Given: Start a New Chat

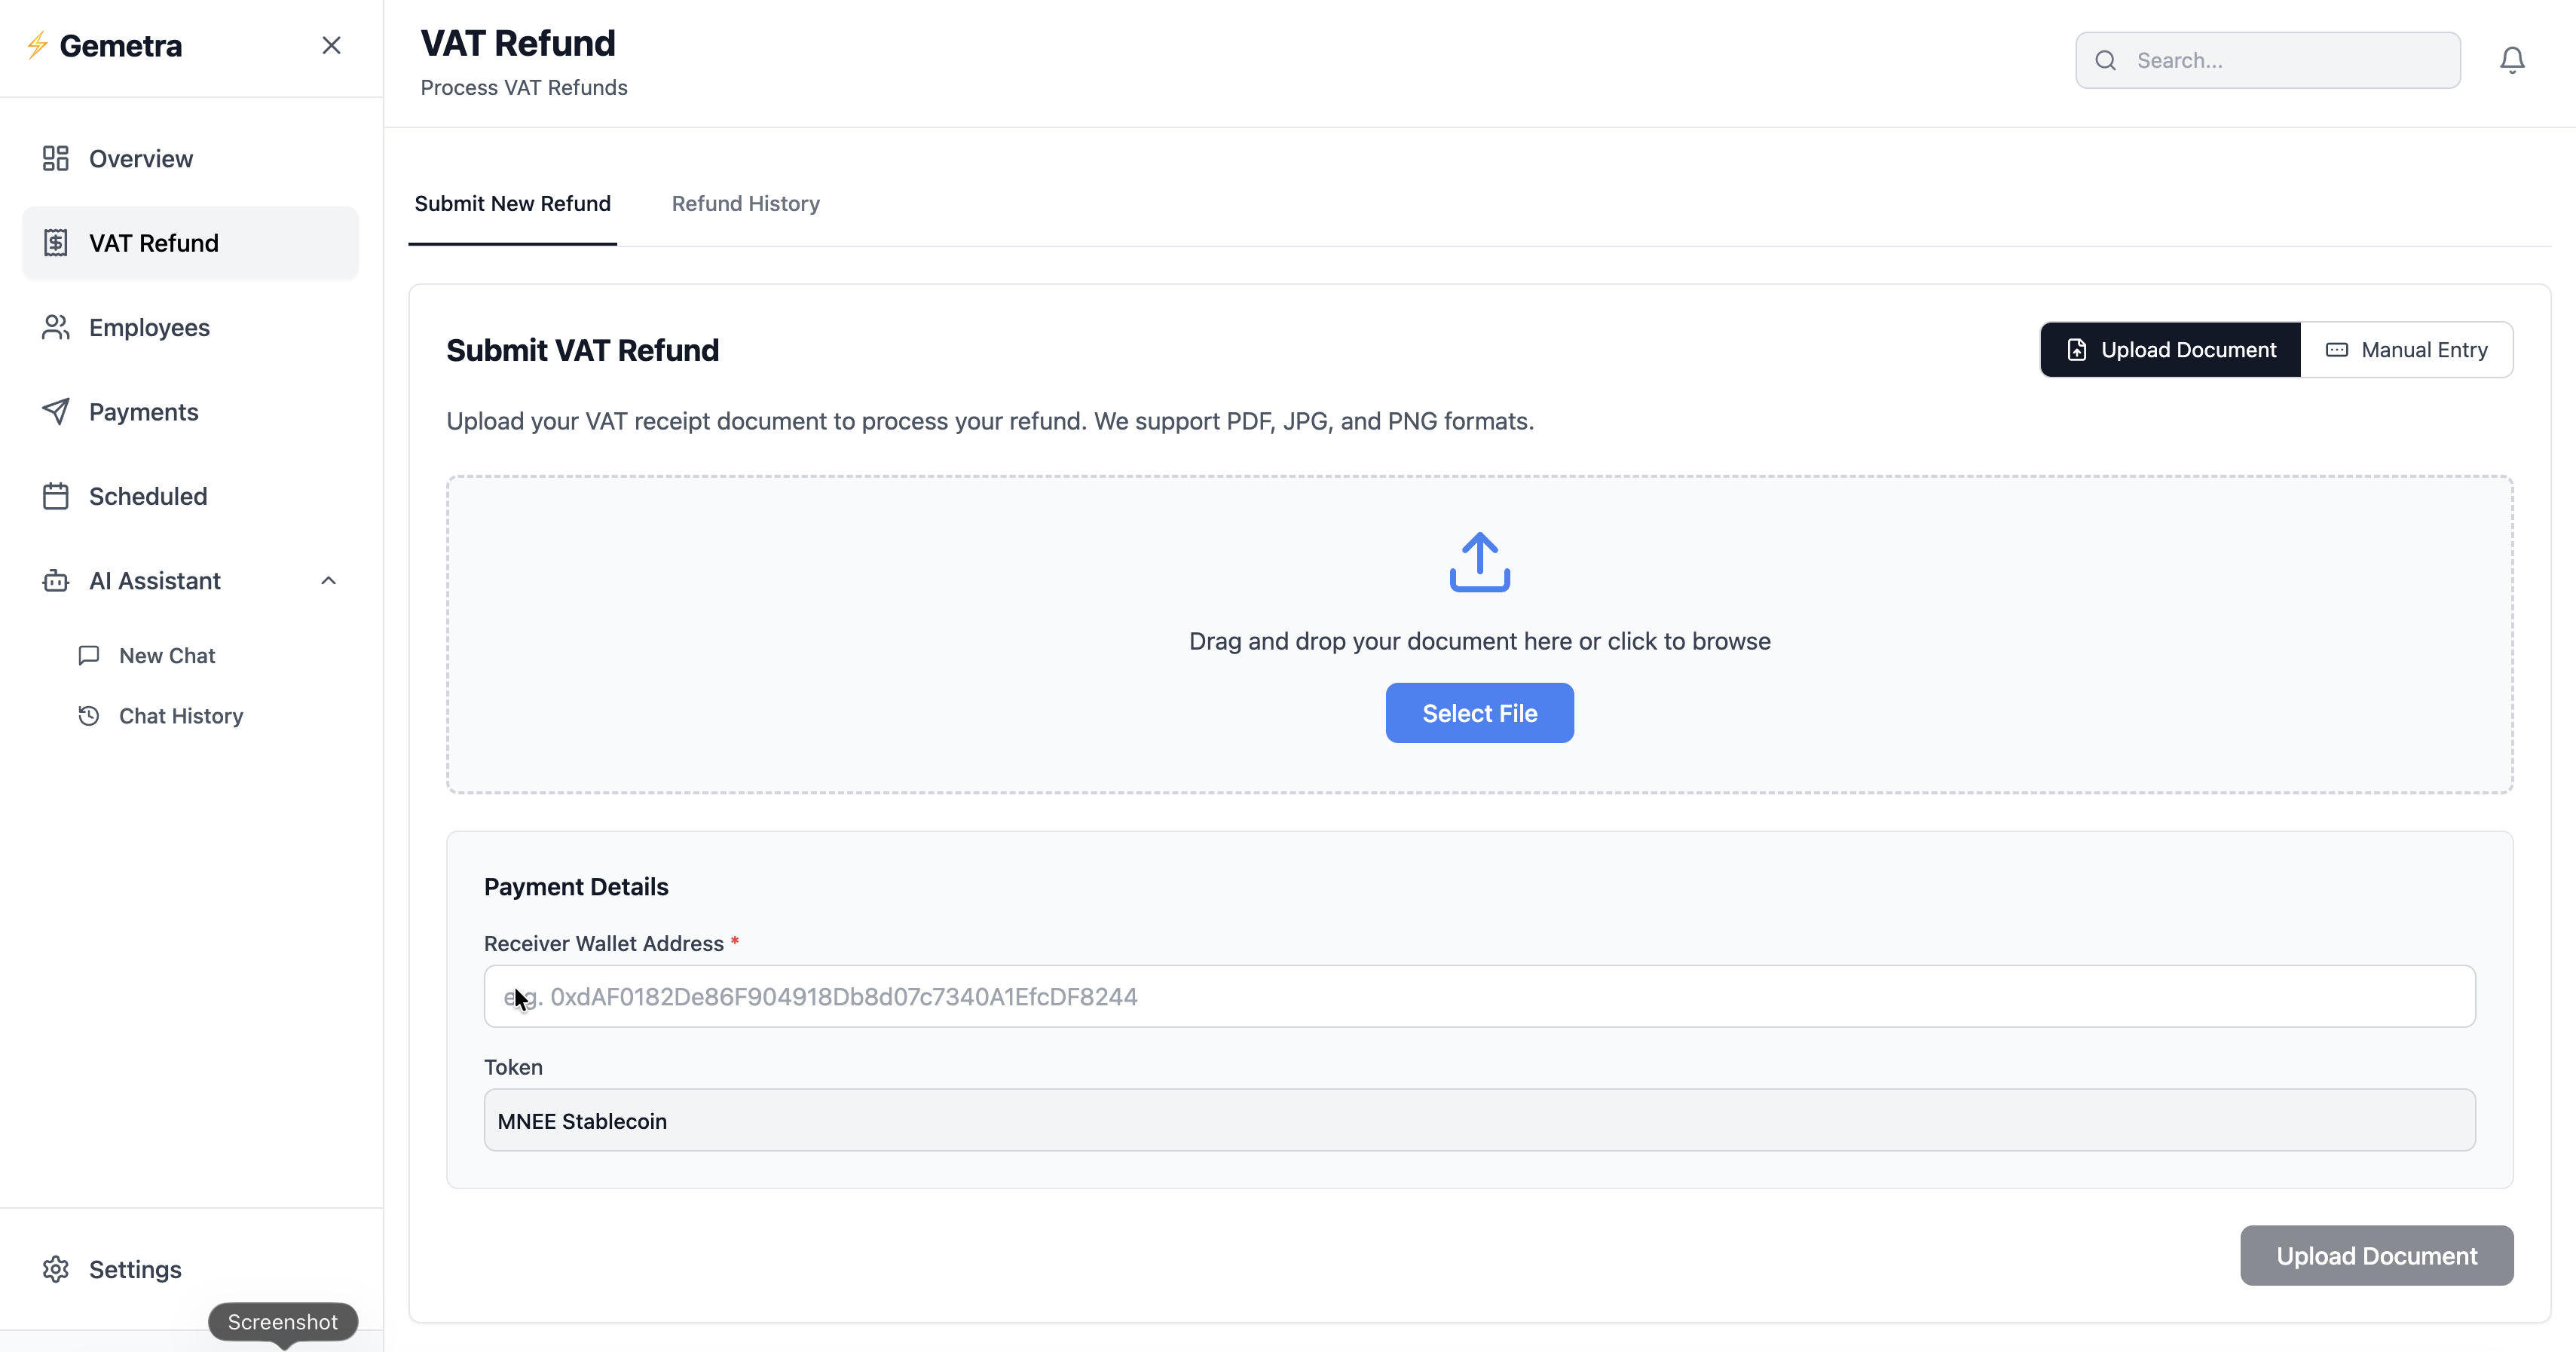Looking at the screenshot, I should (167, 655).
